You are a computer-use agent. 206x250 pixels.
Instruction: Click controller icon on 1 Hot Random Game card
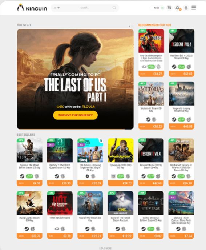(57, 229)
